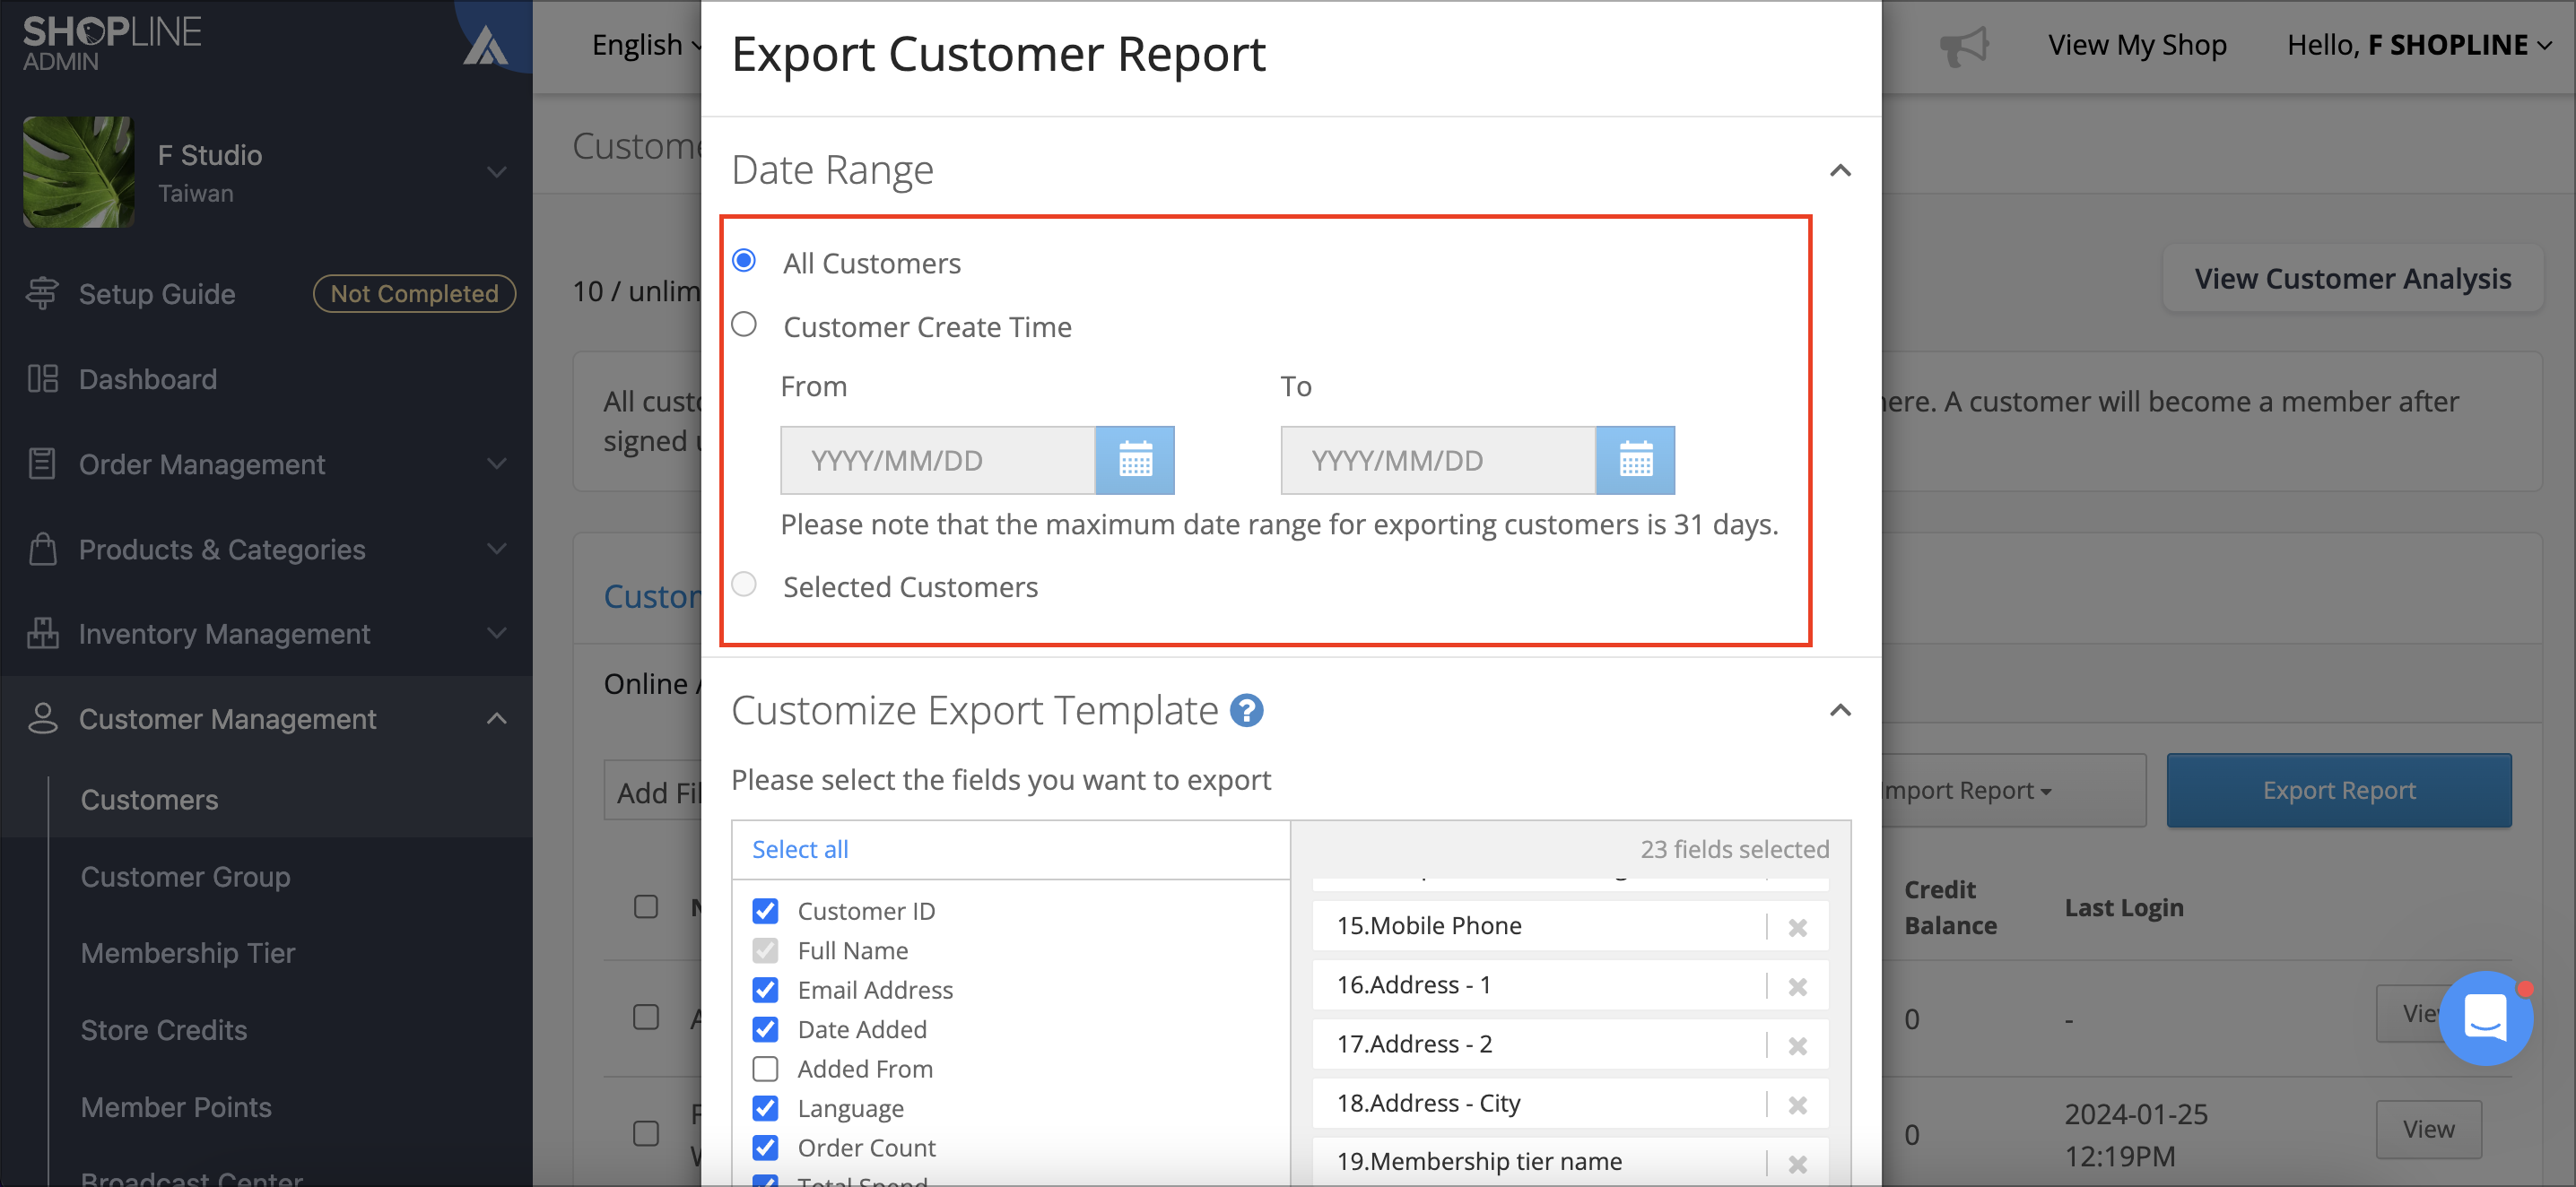
Task: Click the Products & Categories bag icon
Action: 42,549
